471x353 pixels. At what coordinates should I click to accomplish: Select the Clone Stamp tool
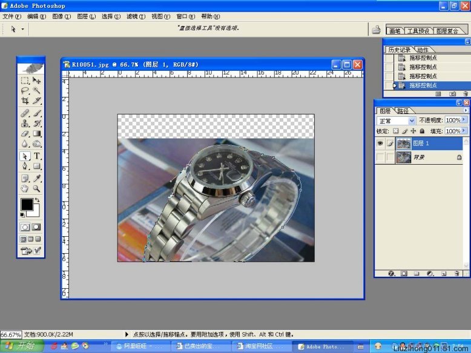click(x=25, y=123)
